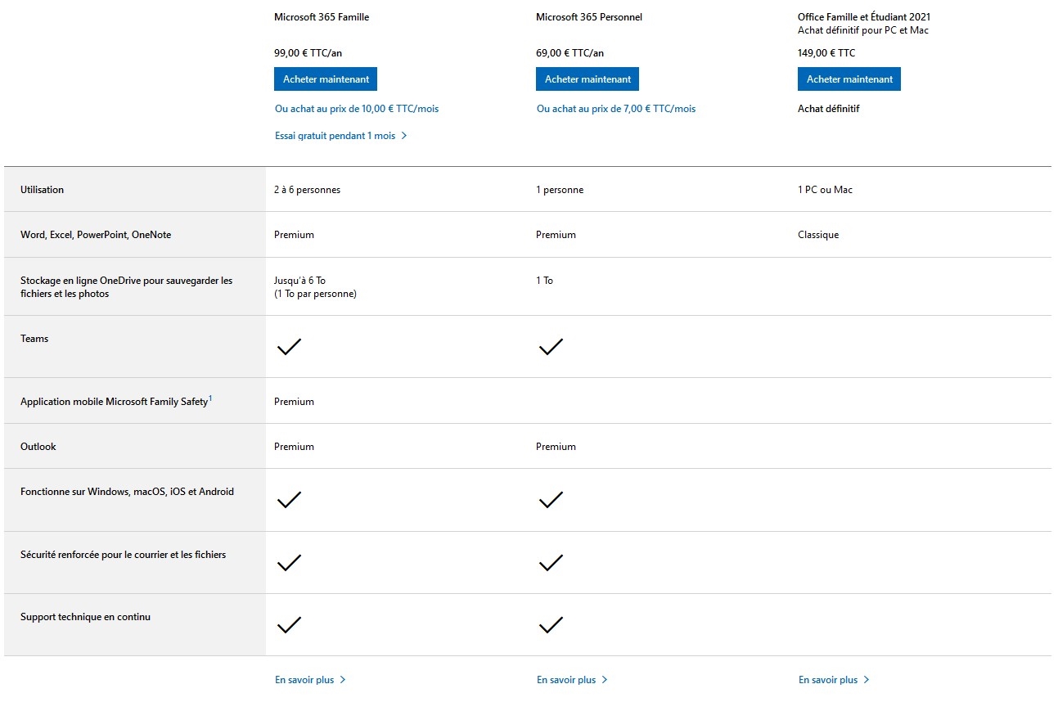1058x711 pixels.
Task: Click Sécurité renforcée pour le courrier label
Action: coord(123,555)
